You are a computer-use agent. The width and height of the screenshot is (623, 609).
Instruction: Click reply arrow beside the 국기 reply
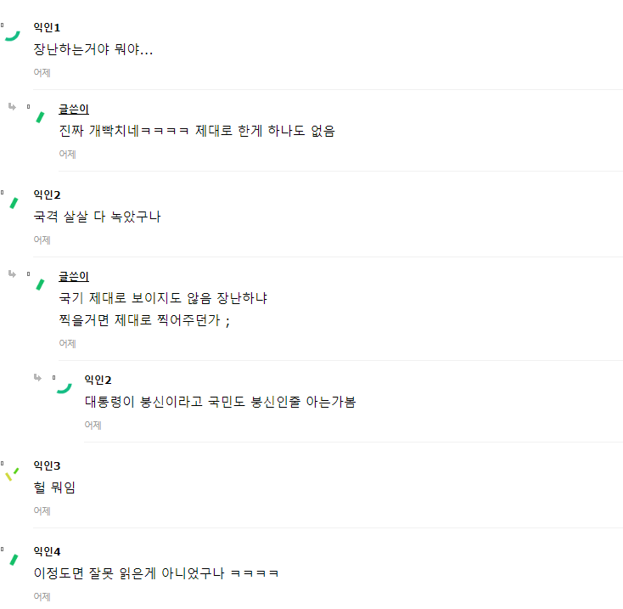(12, 274)
